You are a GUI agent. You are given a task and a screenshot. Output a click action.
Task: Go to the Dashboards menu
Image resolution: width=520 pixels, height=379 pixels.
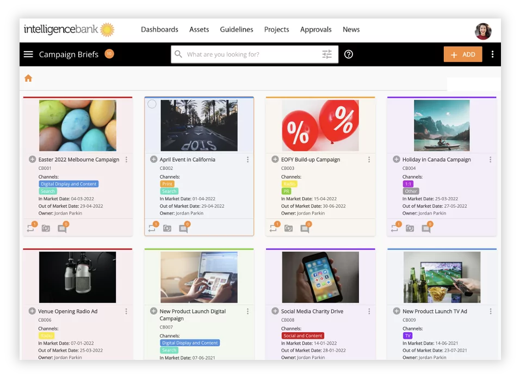(x=159, y=29)
